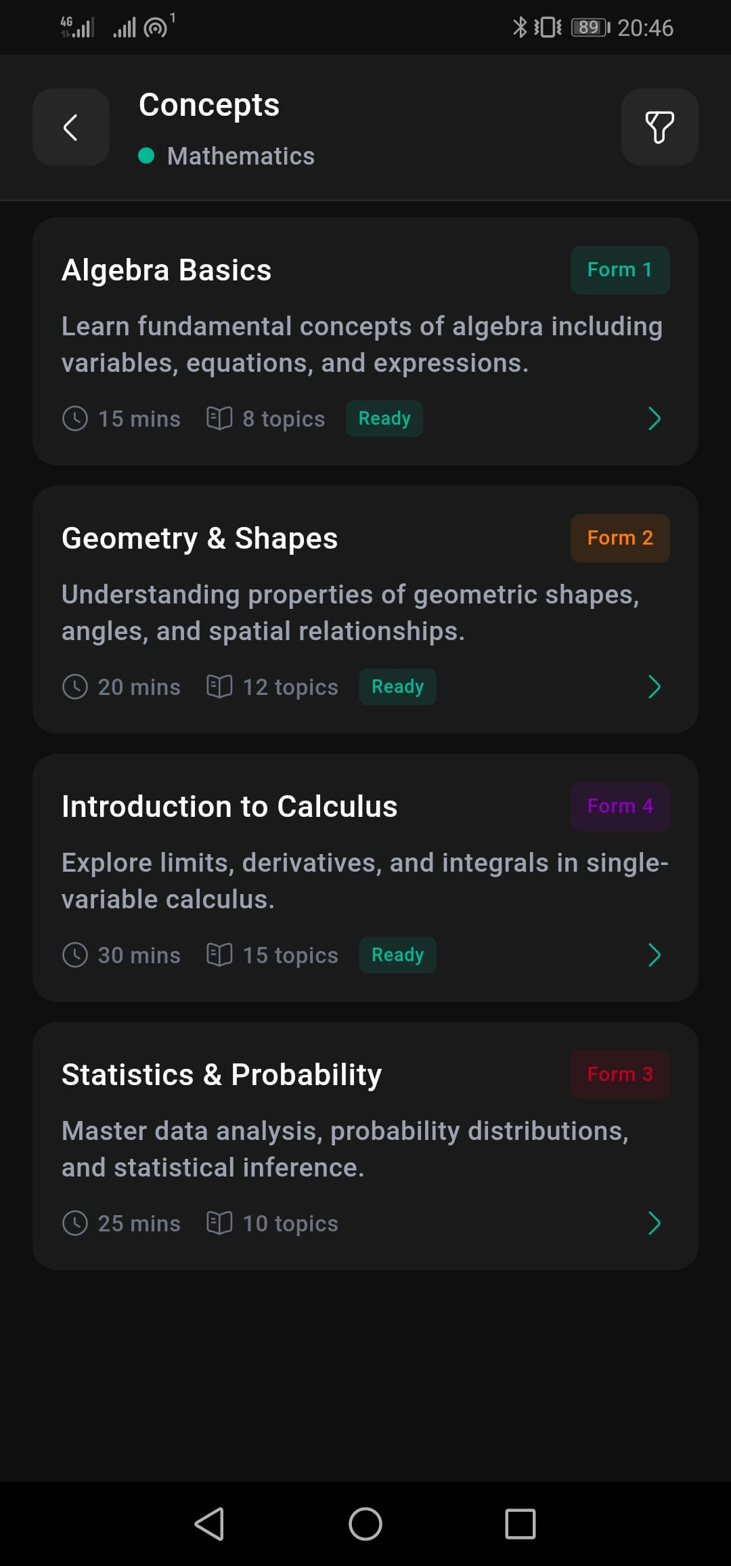Open Statistics & Probability chevron arrow

654,1223
